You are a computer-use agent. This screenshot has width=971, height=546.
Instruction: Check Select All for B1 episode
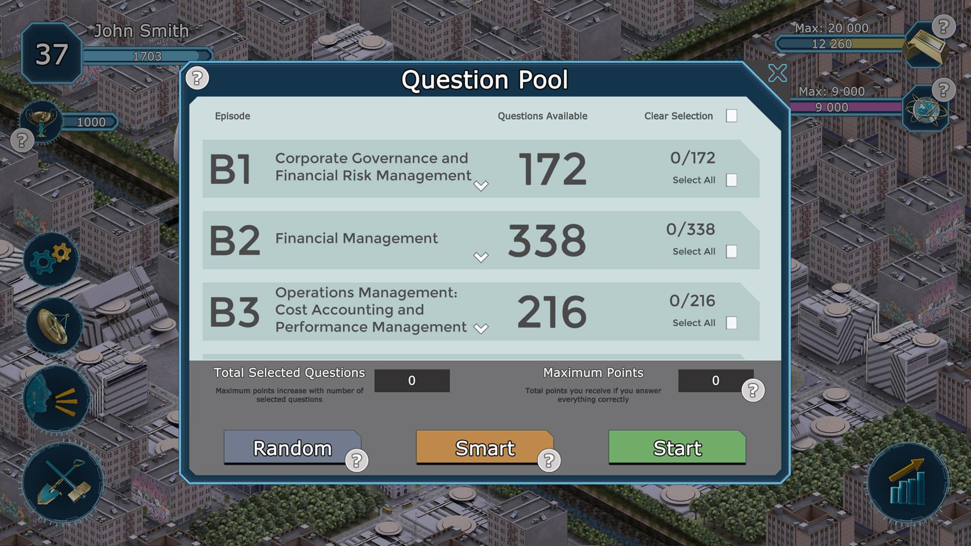pos(731,180)
